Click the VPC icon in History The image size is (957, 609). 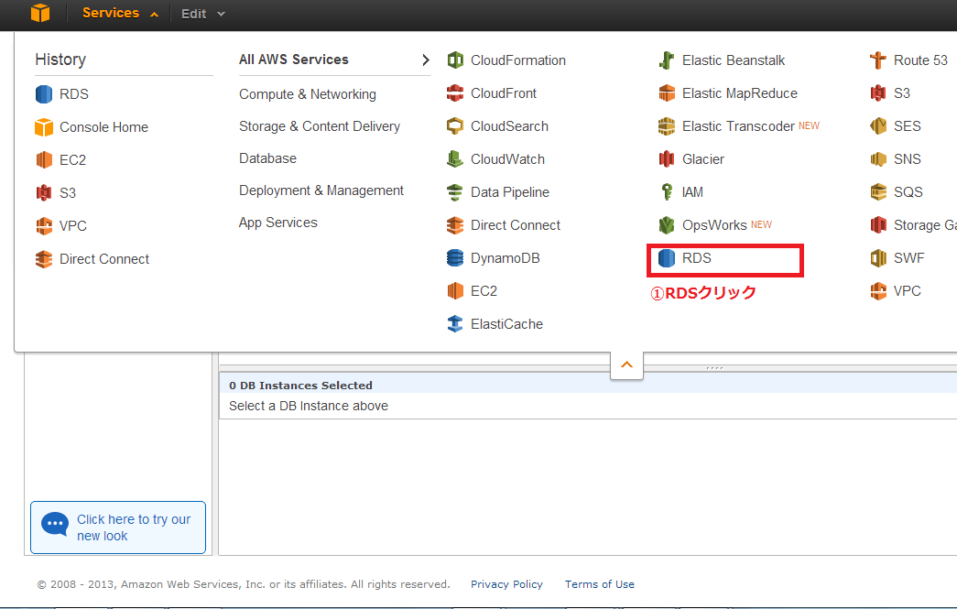click(44, 226)
